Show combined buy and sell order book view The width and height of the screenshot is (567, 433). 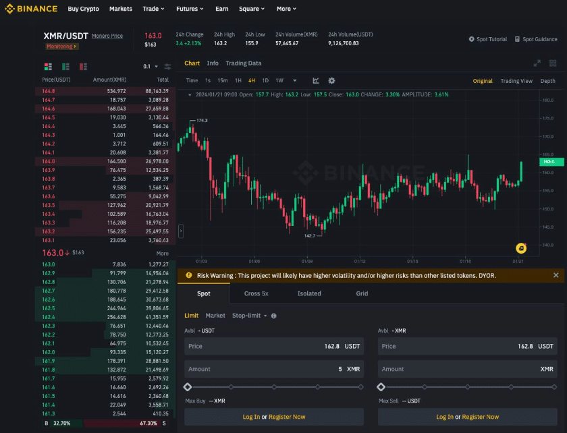48,67
